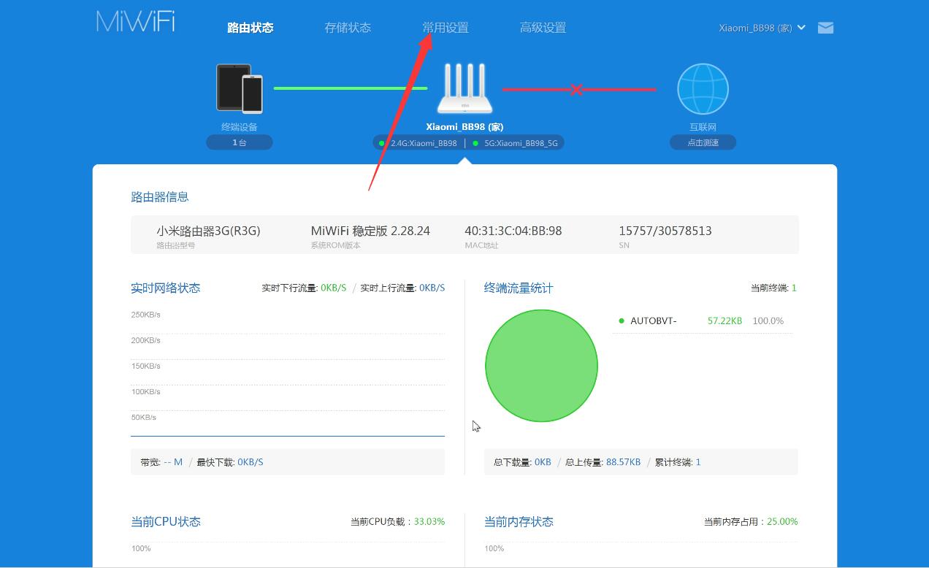Click the 50KB/s chart axis label
929x568 pixels.
[144, 418]
